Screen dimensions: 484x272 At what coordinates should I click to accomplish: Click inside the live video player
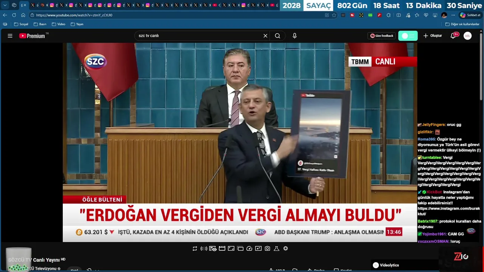(240, 142)
